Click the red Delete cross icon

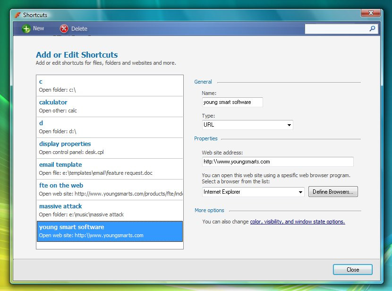(64, 28)
